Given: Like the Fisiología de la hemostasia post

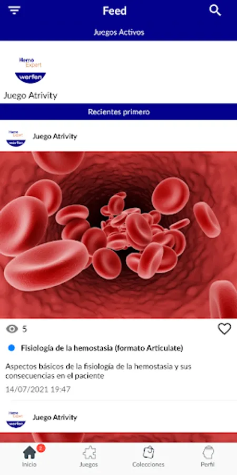Looking at the screenshot, I should click(x=224, y=329).
